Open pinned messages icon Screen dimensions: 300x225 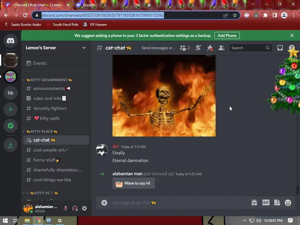(x=210, y=48)
